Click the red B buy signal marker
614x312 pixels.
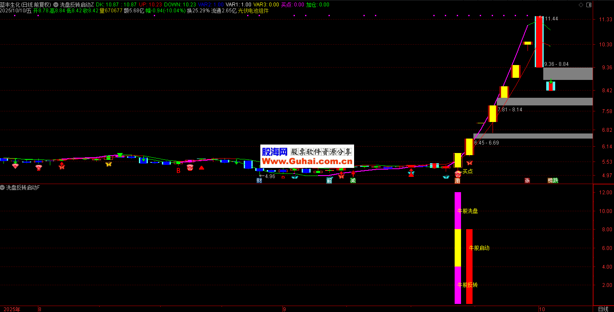(x=179, y=170)
